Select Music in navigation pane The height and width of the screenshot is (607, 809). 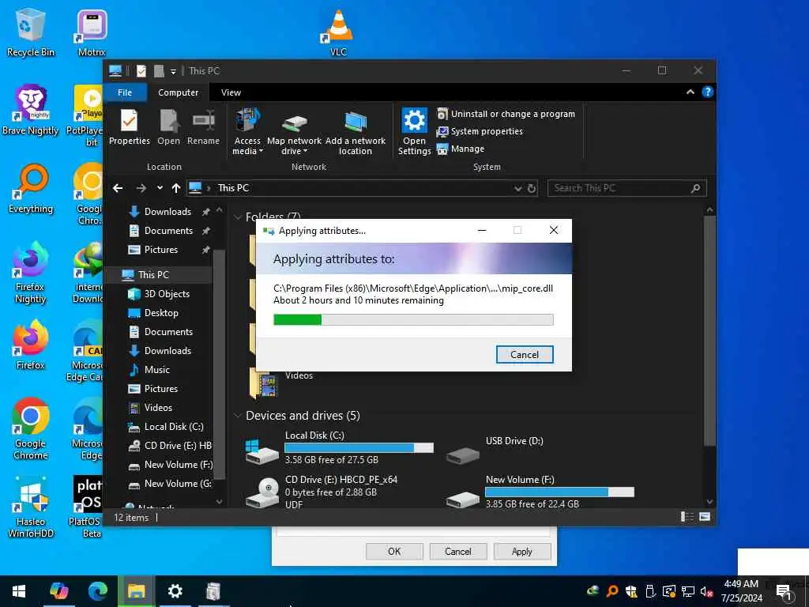157,370
